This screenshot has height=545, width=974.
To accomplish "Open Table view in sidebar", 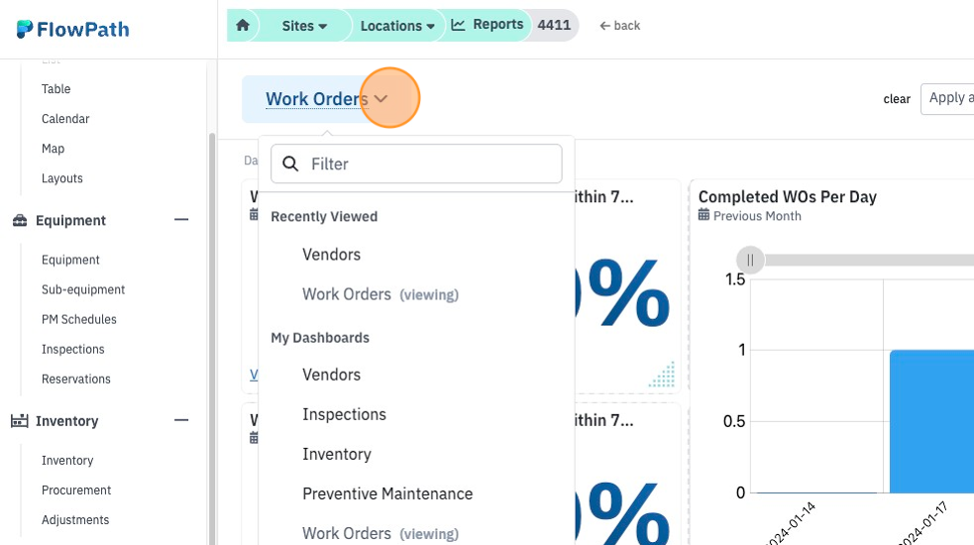I will [55, 89].
